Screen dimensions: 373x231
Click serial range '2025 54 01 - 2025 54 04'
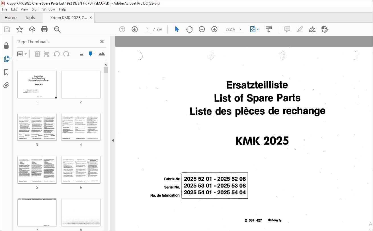[x=215, y=192]
